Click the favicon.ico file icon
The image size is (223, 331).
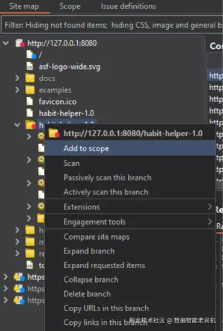coord(30,102)
